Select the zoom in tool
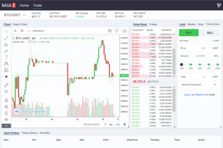The height and width of the screenshot is (148, 223). click(6, 92)
